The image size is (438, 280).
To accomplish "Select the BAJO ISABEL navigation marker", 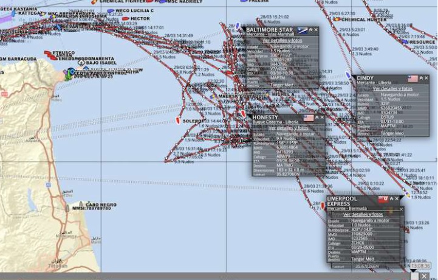I will pyautogui.click(x=81, y=63).
